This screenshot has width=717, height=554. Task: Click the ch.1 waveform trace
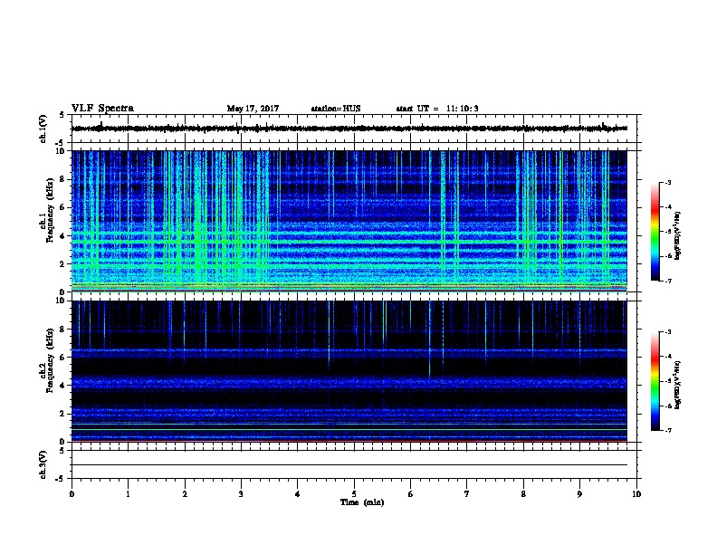(x=349, y=129)
